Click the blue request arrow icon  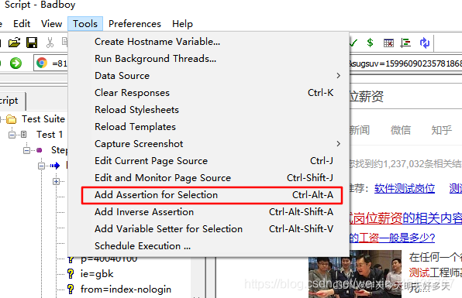[x=55, y=166]
